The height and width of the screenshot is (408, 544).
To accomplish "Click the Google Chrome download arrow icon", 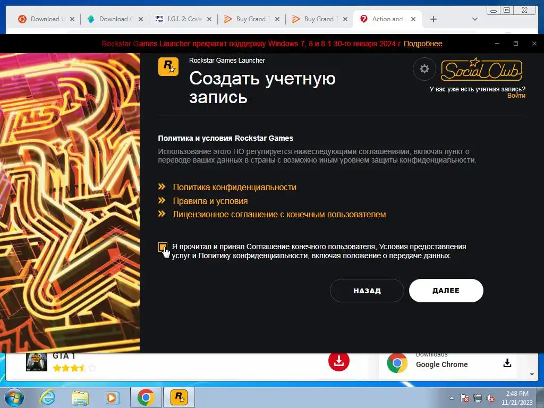I will 507,363.
